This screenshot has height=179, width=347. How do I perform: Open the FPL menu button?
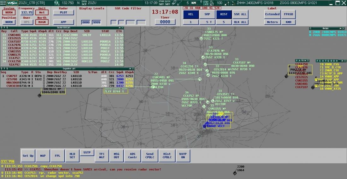point(57,156)
